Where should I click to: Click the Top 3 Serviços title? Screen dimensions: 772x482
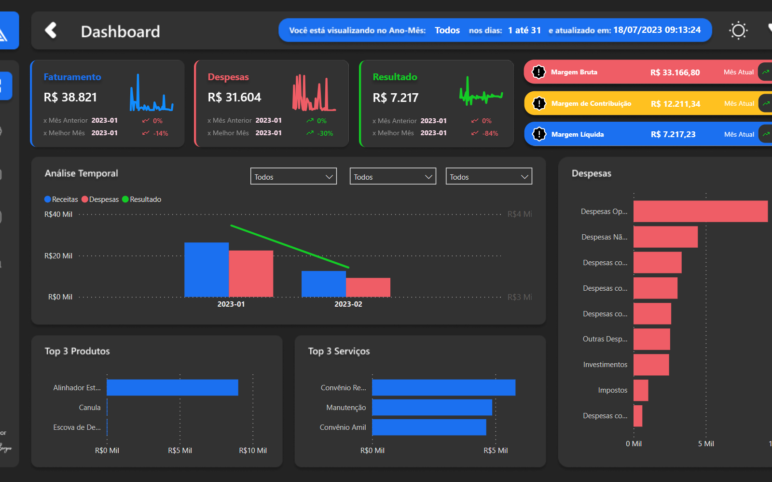pos(339,351)
